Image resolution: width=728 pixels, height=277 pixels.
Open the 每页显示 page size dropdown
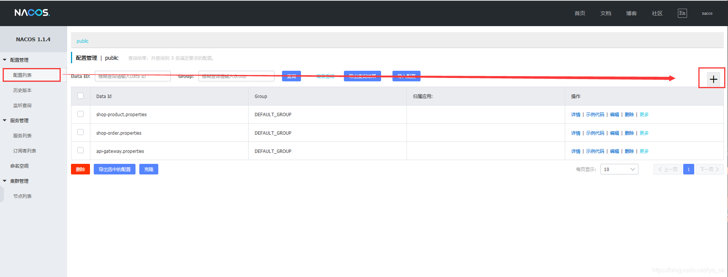tap(619, 169)
